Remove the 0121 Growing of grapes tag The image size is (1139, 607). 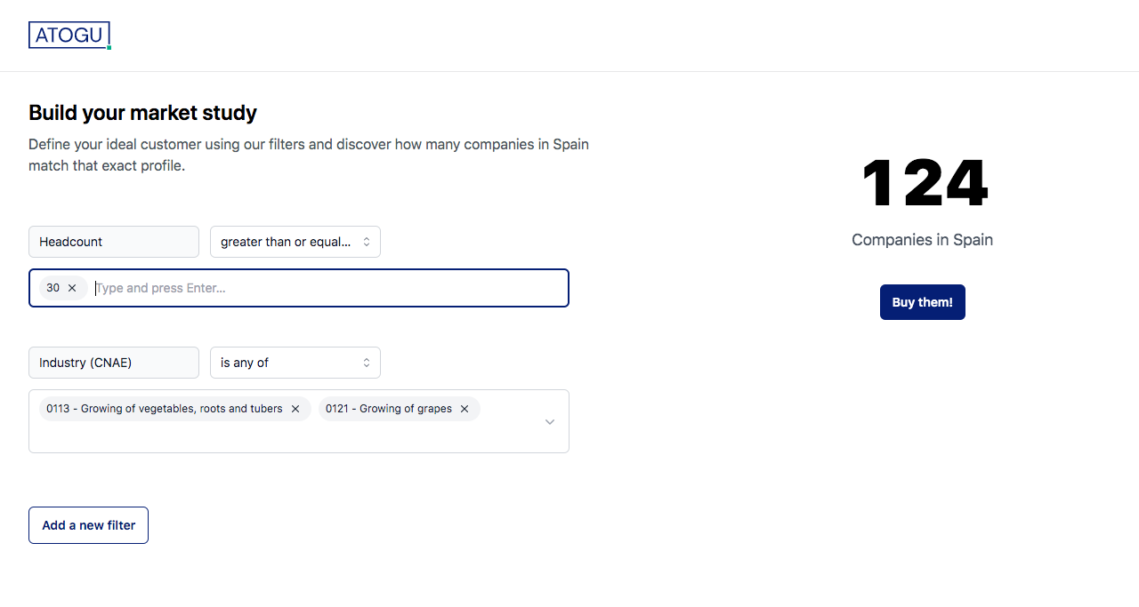click(x=464, y=409)
